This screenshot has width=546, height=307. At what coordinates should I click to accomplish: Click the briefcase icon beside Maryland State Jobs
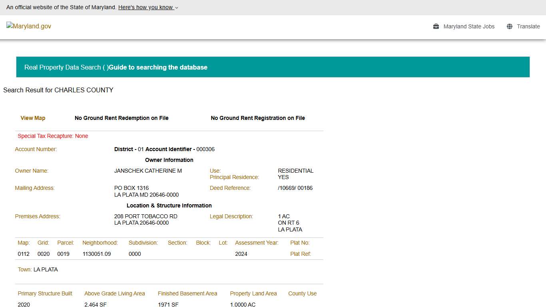pyautogui.click(x=436, y=26)
